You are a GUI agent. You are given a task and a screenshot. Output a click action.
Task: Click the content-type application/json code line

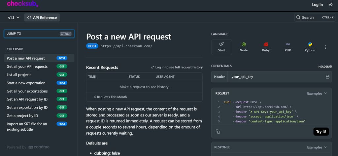click(x=269, y=121)
